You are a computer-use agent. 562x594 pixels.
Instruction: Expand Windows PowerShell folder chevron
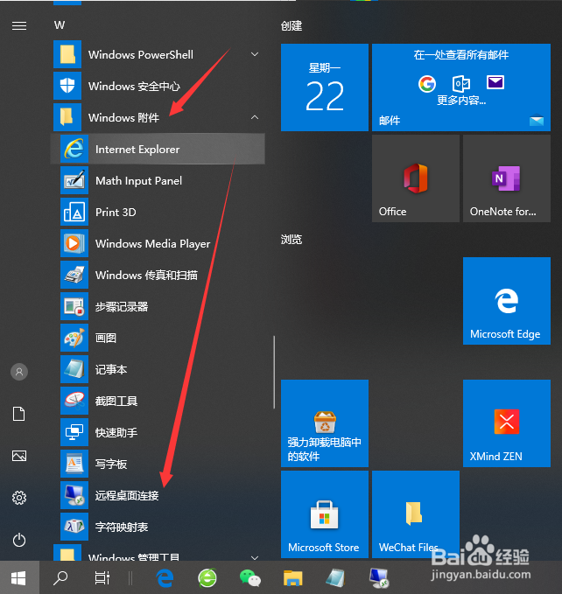click(x=255, y=54)
